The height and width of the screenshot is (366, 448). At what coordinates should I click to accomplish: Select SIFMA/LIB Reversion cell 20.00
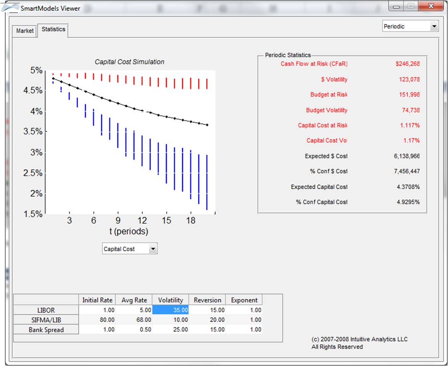point(207,320)
